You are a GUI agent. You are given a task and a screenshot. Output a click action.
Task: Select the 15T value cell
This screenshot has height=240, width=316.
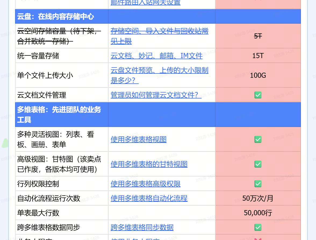(x=258, y=56)
